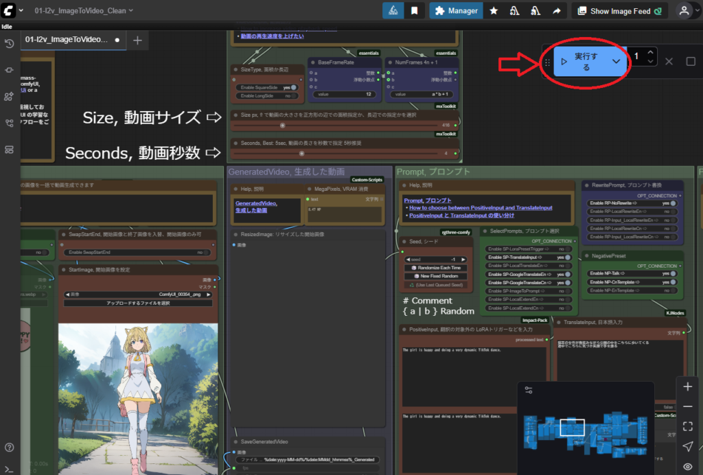This screenshot has height=475, width=703.
Task: Click the star favorites icon next to Manager
Action: pos(494,11)
